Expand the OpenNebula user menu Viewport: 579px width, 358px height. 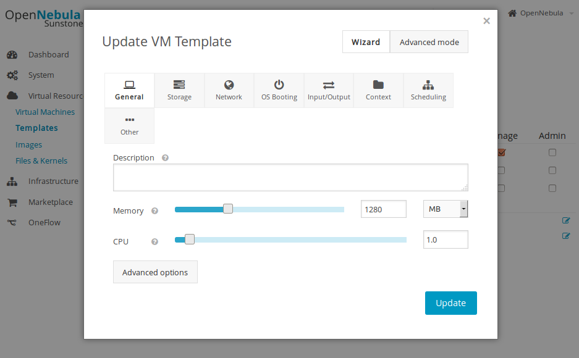[540, 13]
